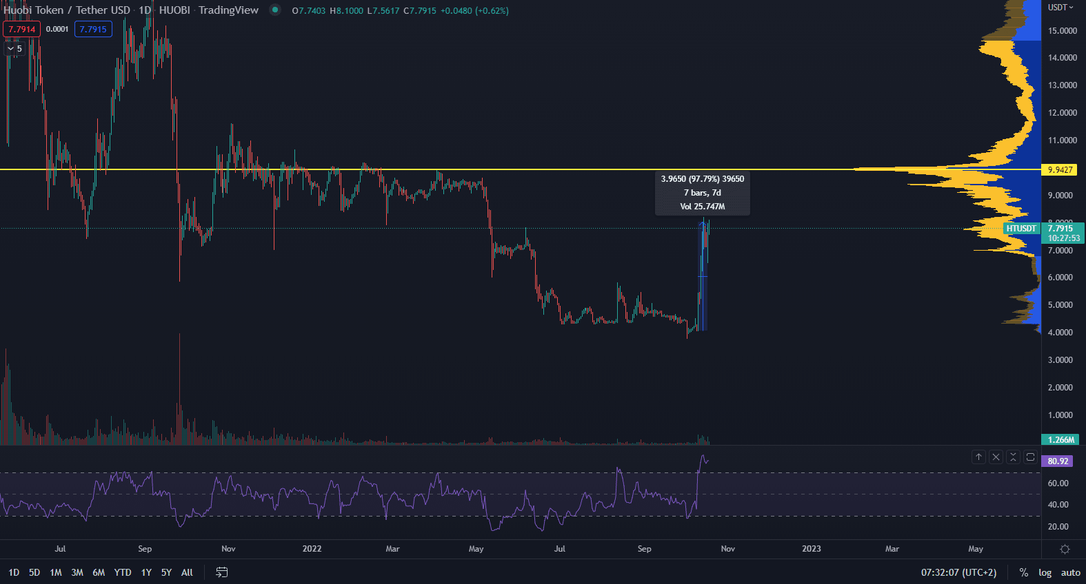Viewport: 1086px width, 584px height.
Task: Toggle auto scale mode
Action: [x=1070, y=572]
